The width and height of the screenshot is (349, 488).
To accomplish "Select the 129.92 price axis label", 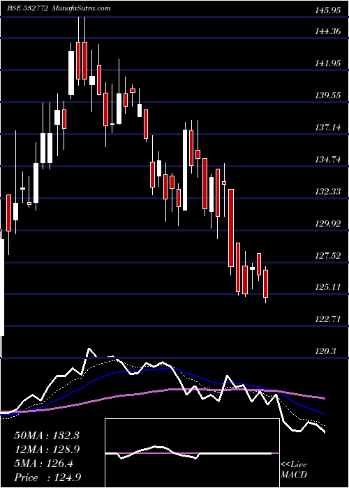I will [x=327, y=224].
